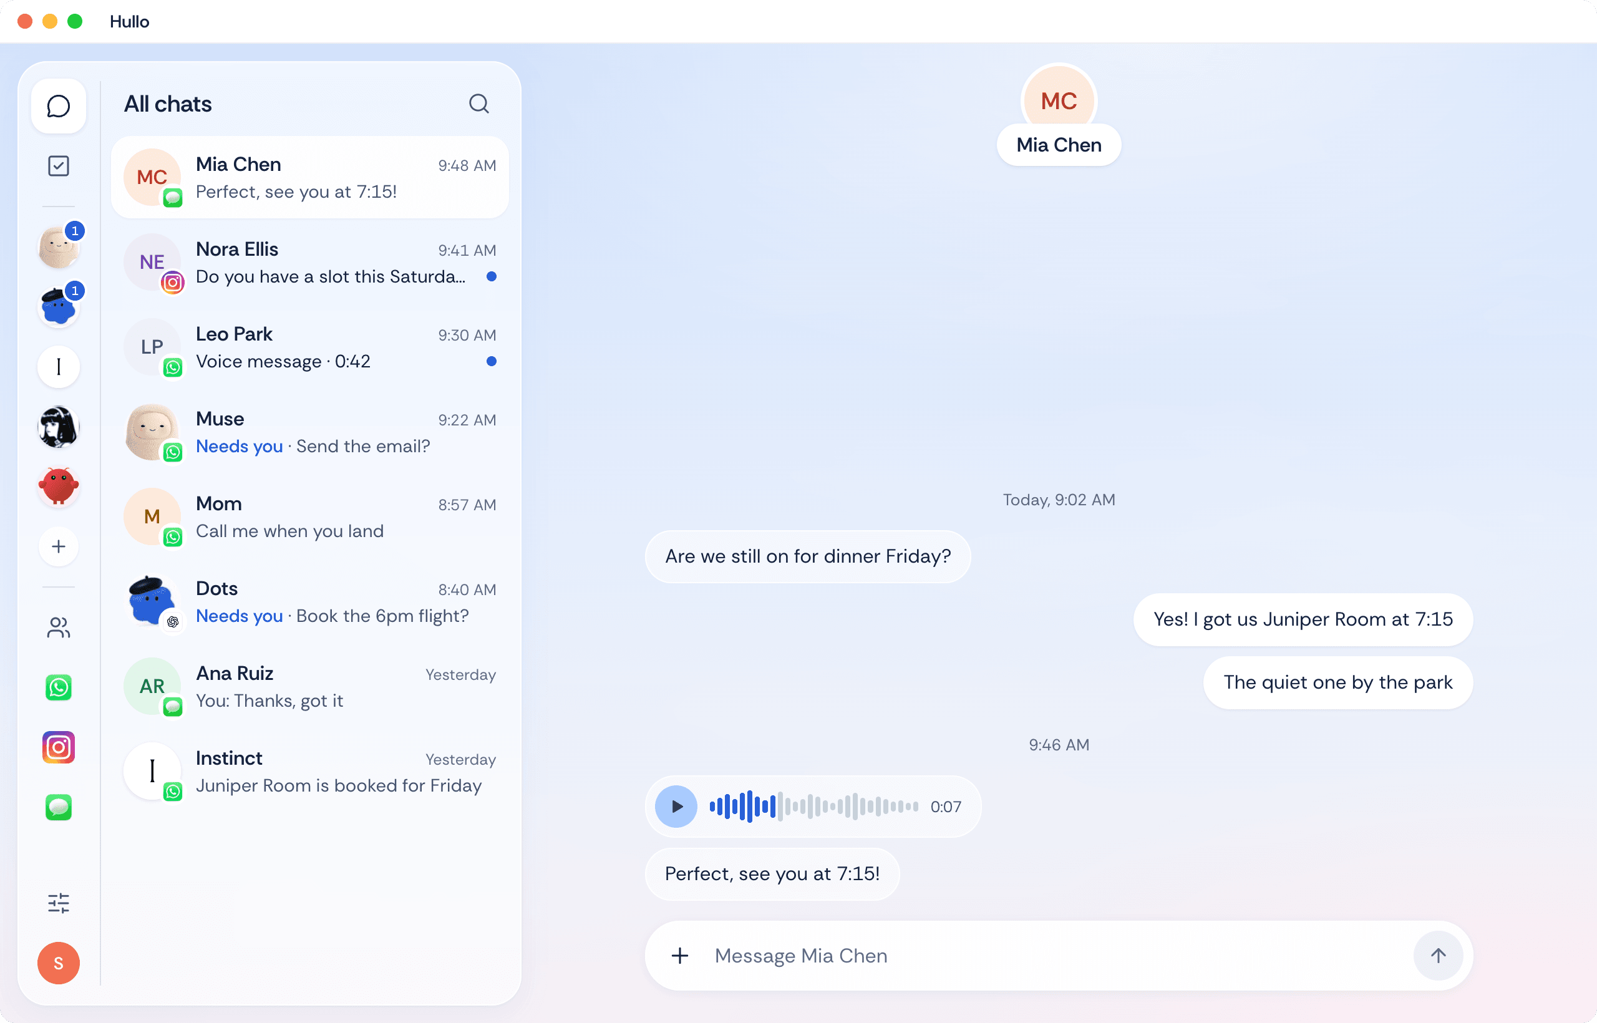The height and width of the screenshot is (1023, 1597).
Task: Open Instinct agent icon in sidebar
Action: [59, 367]
